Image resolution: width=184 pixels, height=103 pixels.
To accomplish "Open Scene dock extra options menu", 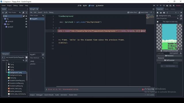I will tap(26, 13).
